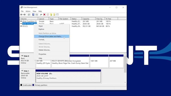171x96 pixels.
Task: Click the connect drive toolbar icon
Action: (41, 15)
